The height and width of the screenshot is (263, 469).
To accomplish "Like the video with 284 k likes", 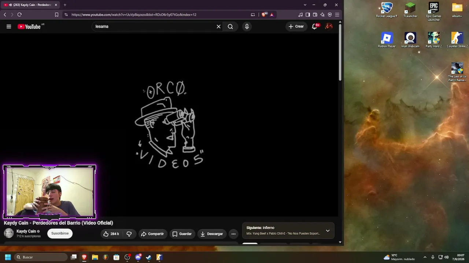I will point(111,234).
